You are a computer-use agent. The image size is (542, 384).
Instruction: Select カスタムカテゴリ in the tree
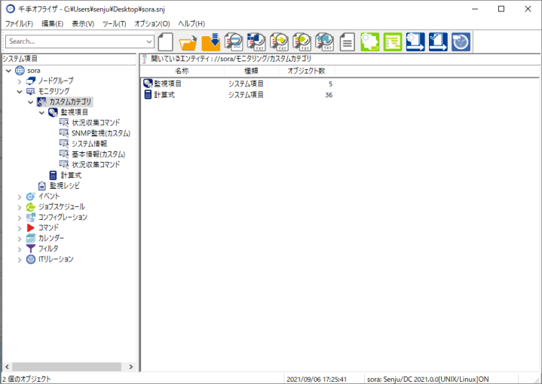[70, 102]
